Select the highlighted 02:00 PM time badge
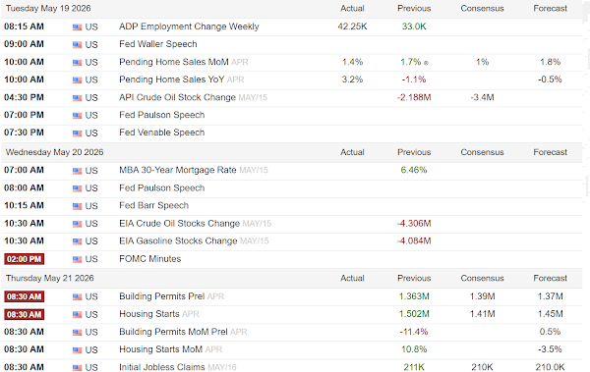Viewport: 590px width, 372px height. click(24, 259)
